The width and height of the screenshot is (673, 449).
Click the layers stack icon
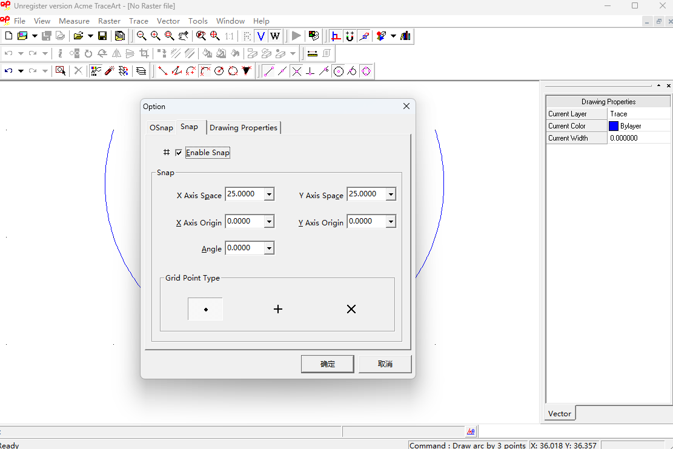pos(141,71)
